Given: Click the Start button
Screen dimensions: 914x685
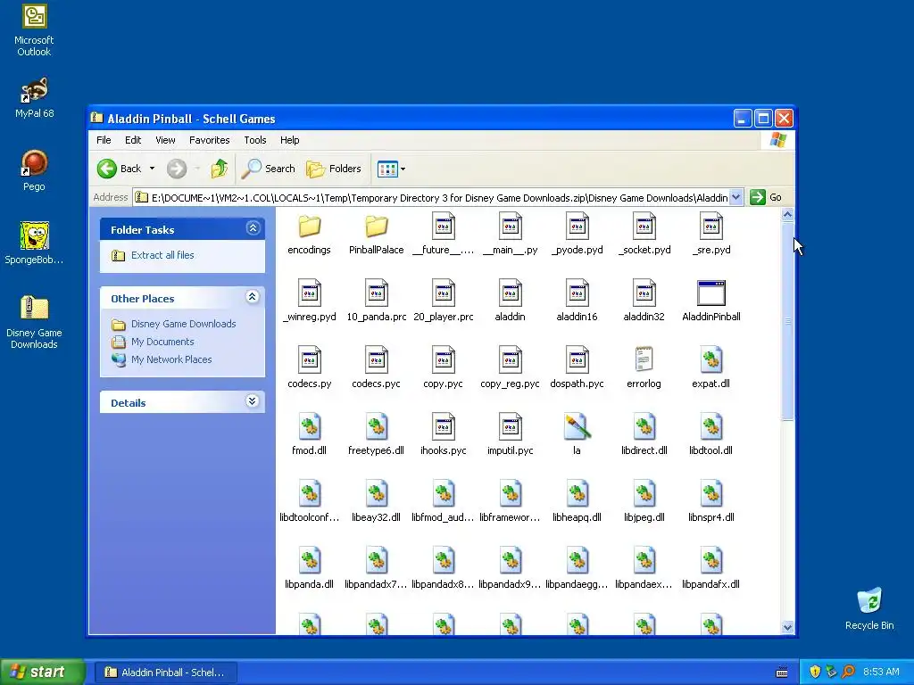Looking at the screenshot, I should (42, 672).
